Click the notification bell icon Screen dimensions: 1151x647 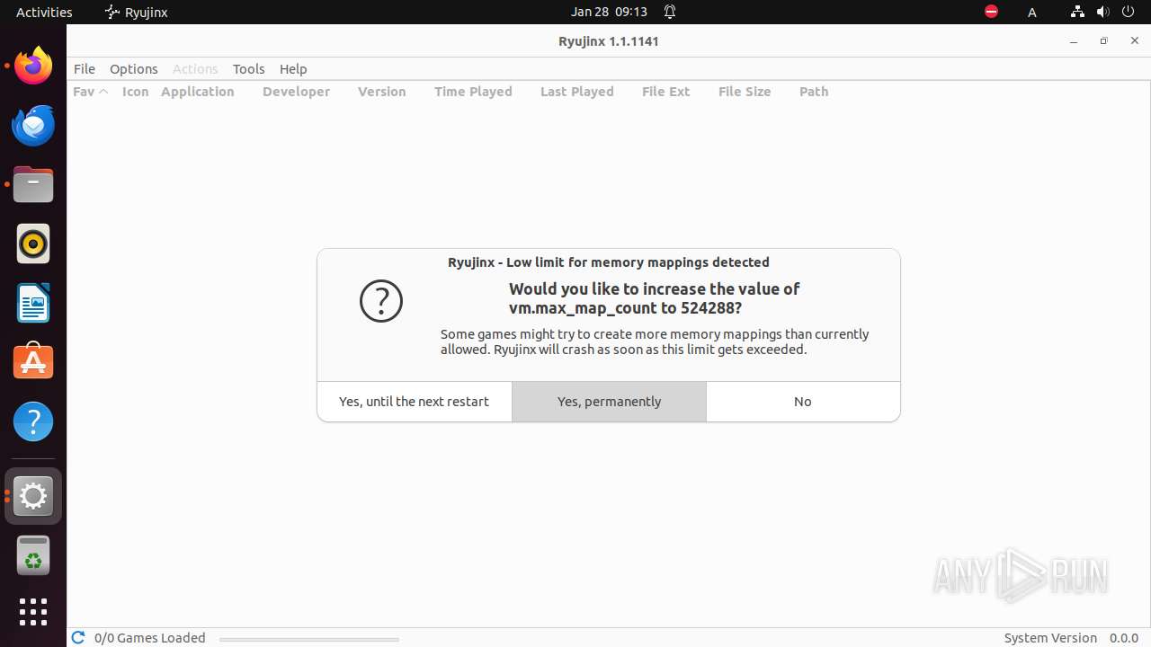coord(670,12)
